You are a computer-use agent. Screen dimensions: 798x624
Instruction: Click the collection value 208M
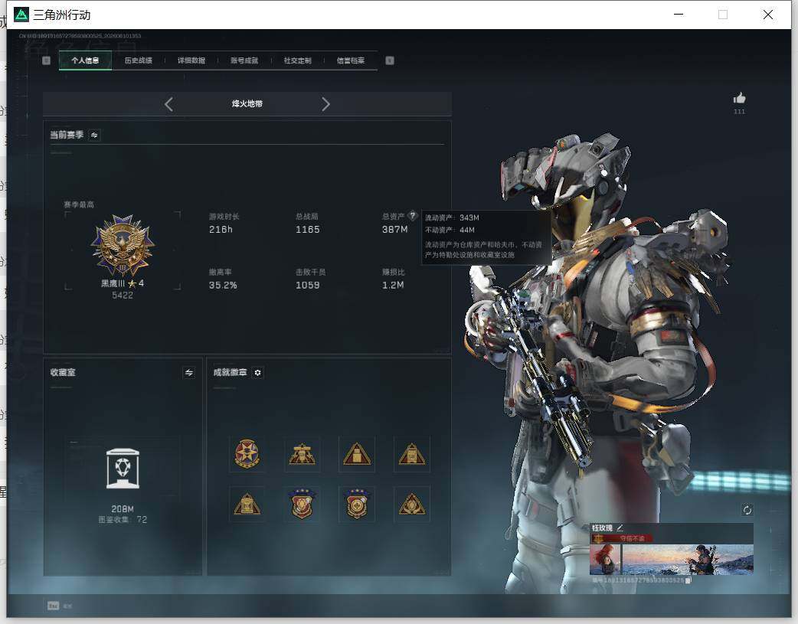[123, 509]
